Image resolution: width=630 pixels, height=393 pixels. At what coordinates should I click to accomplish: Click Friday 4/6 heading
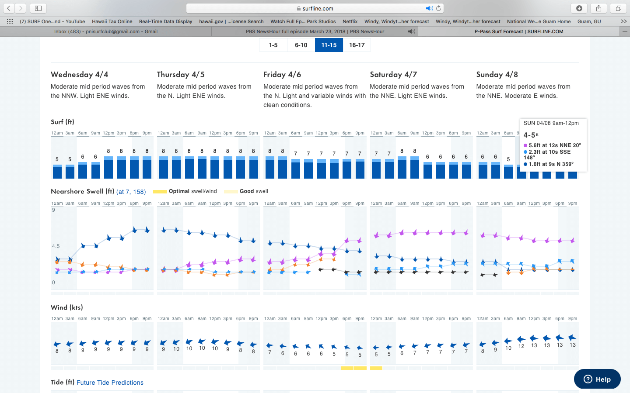point(282,75)
